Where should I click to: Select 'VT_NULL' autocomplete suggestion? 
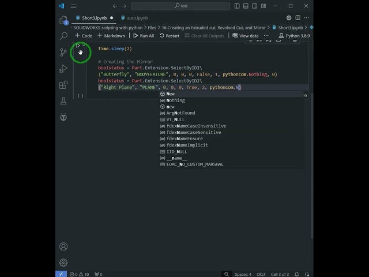point(232,119)
